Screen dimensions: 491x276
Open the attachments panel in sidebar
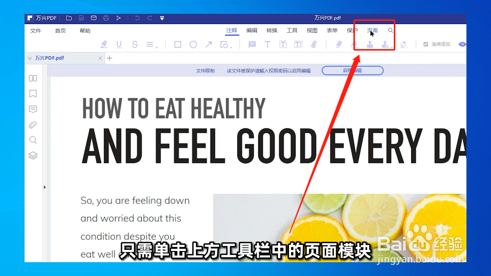pyautogui.click(x=33, y=125)
